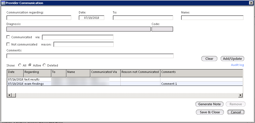Click the Code field
The width and height of the screenshot is (255, 123).
click(162, 29)
